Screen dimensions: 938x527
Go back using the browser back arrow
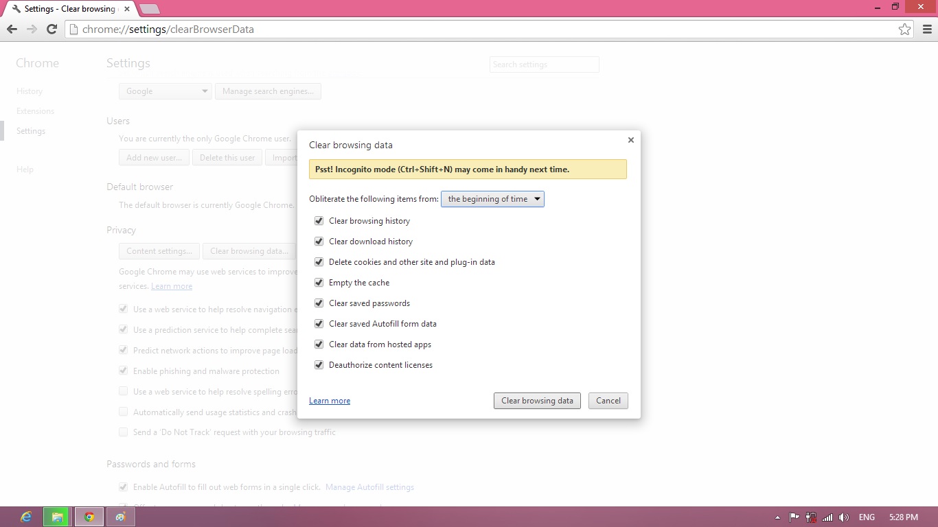(x=12, y=29)
